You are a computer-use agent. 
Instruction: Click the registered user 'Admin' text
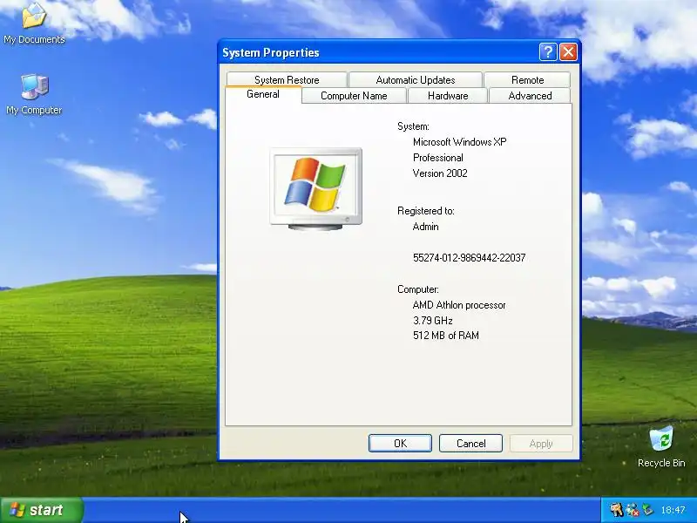(425, 227)
